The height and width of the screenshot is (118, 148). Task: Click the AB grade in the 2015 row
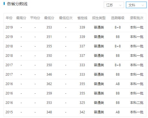click(118, 112)
